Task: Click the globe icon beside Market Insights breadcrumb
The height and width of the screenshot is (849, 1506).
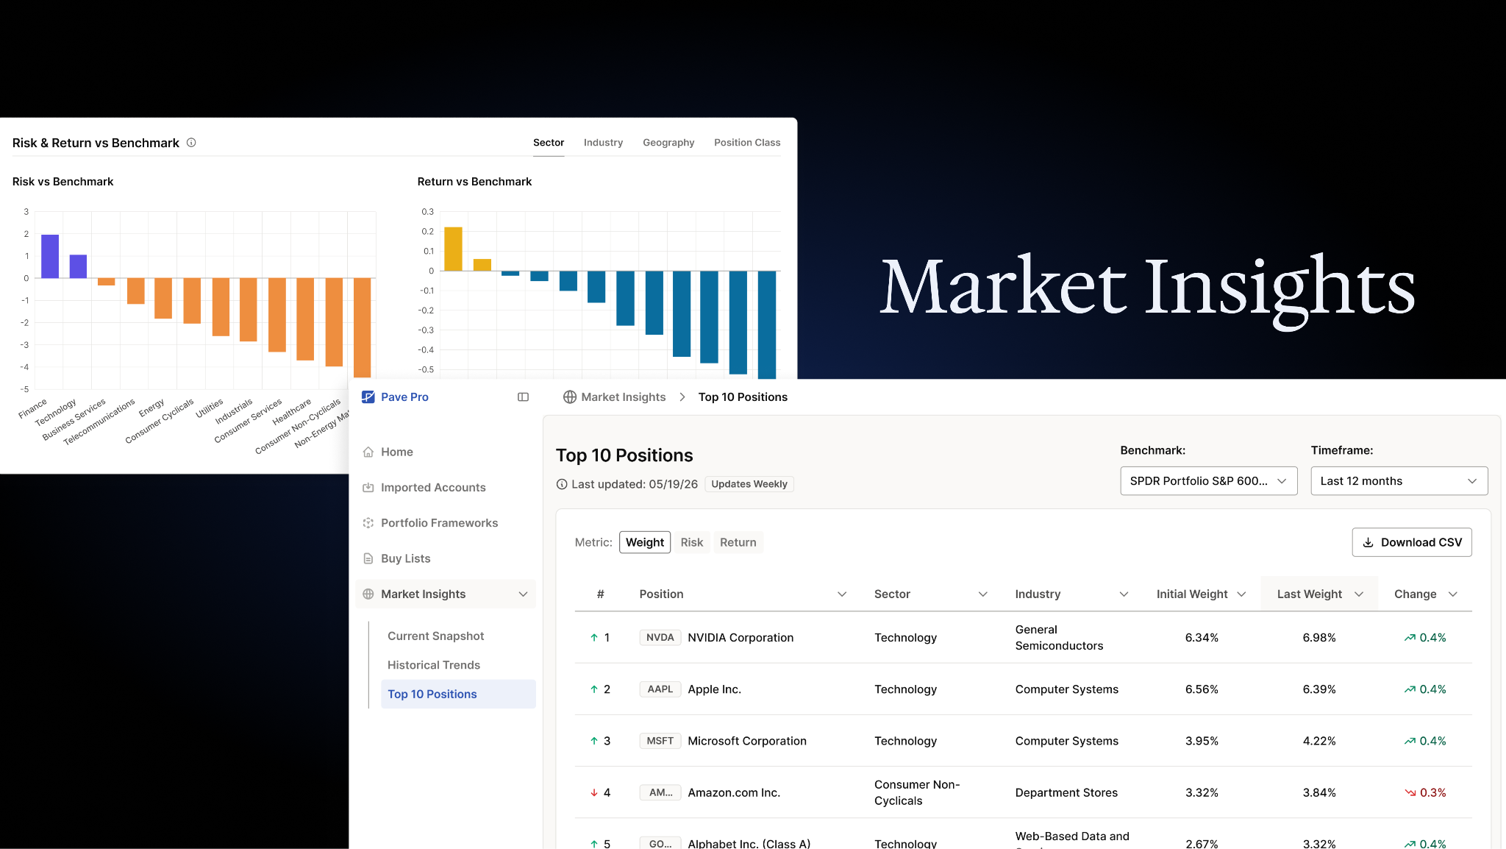Action: (569, 397)
